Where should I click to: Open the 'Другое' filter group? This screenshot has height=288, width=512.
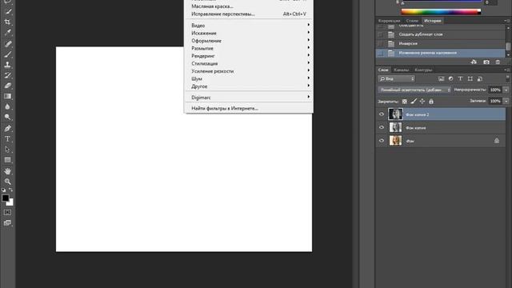pos(249,86)
